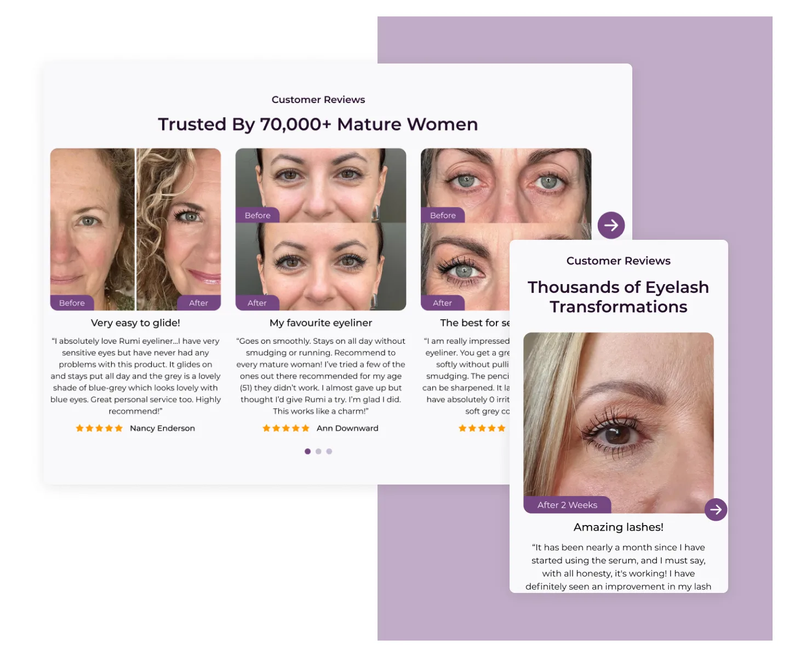
Task: Select the second carousel pagination dot
Action: point(318,452)
